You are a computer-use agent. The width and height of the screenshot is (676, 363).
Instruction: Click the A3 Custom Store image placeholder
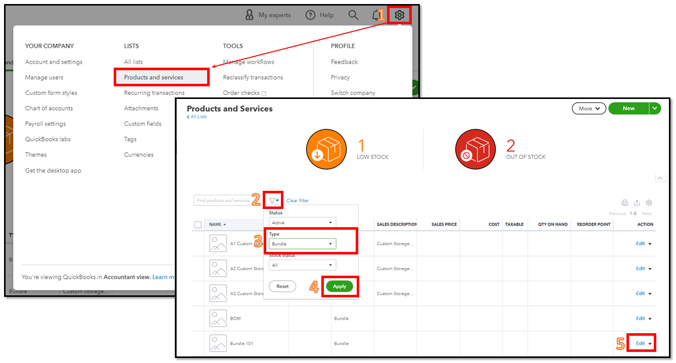[218, 293]
